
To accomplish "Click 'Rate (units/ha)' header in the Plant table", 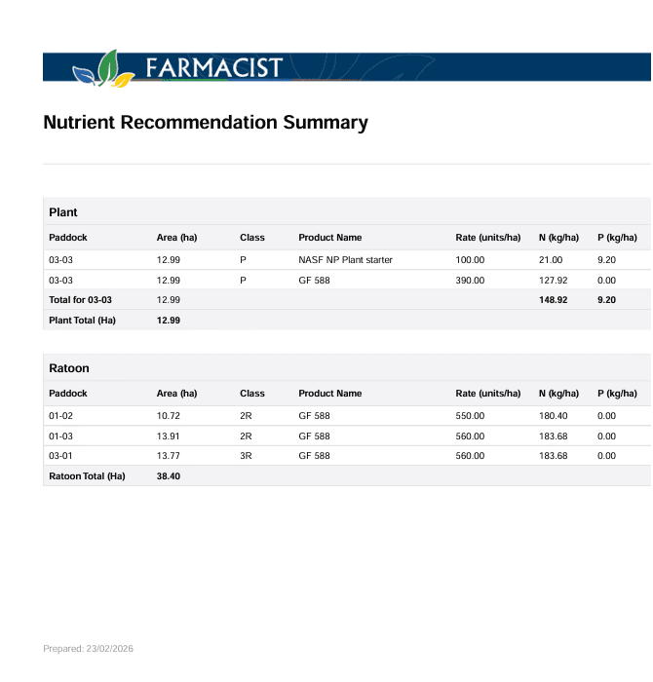I will (x=487, y=238).
